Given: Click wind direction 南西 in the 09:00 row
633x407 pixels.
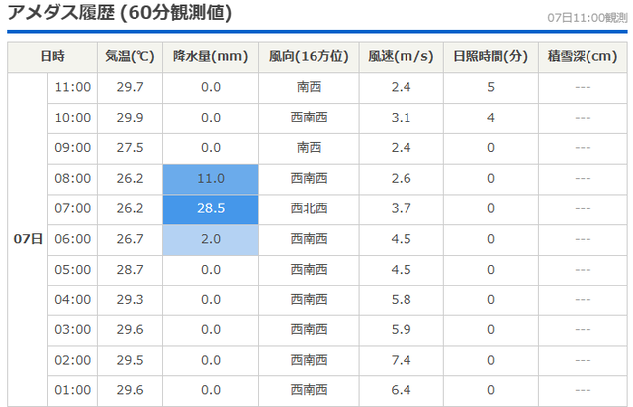Looking at the screenshot, I should [309, 147].
